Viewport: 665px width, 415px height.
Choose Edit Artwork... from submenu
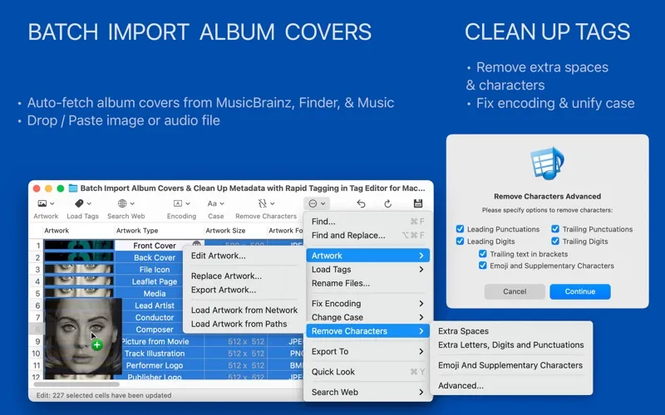pos(244,256)
